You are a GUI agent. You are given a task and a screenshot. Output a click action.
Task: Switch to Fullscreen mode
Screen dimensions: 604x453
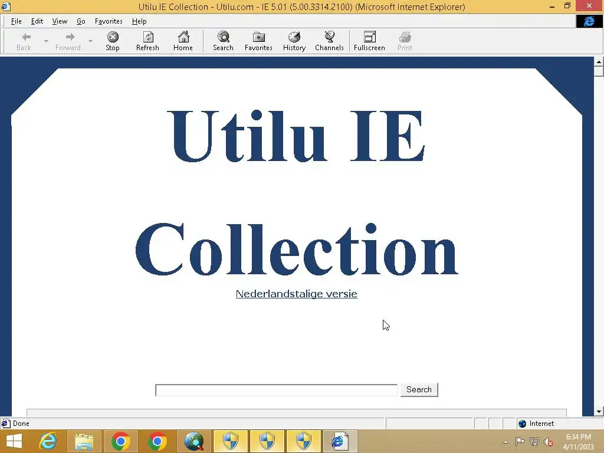pyautogui.click(x=369, y=41)
